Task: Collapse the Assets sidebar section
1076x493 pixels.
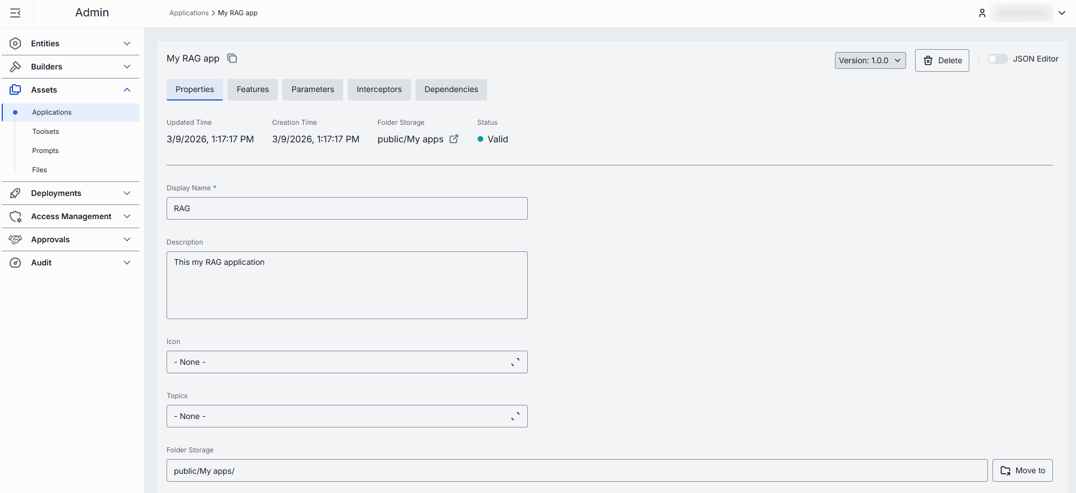Action: pyautogui.click(x=127, y=90)
